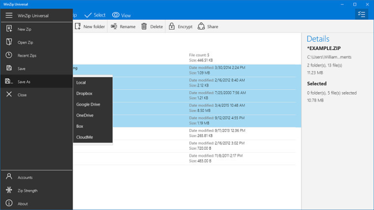The height and width of the screenshot is (210, 374).
Task: Click the New folder button
Action: coord(90,26)
